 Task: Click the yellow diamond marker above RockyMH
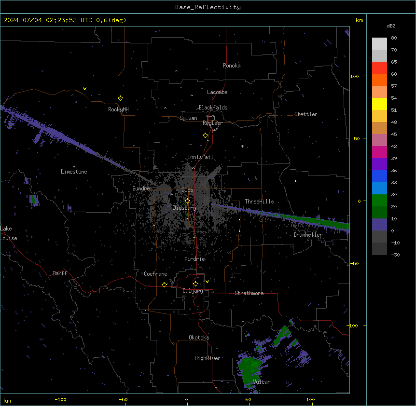pyautogui.click(x=120, y=98)
